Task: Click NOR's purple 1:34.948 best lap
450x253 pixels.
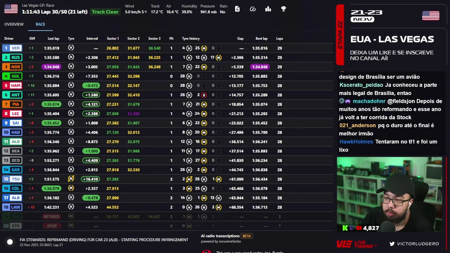Action: coord(260,67)
